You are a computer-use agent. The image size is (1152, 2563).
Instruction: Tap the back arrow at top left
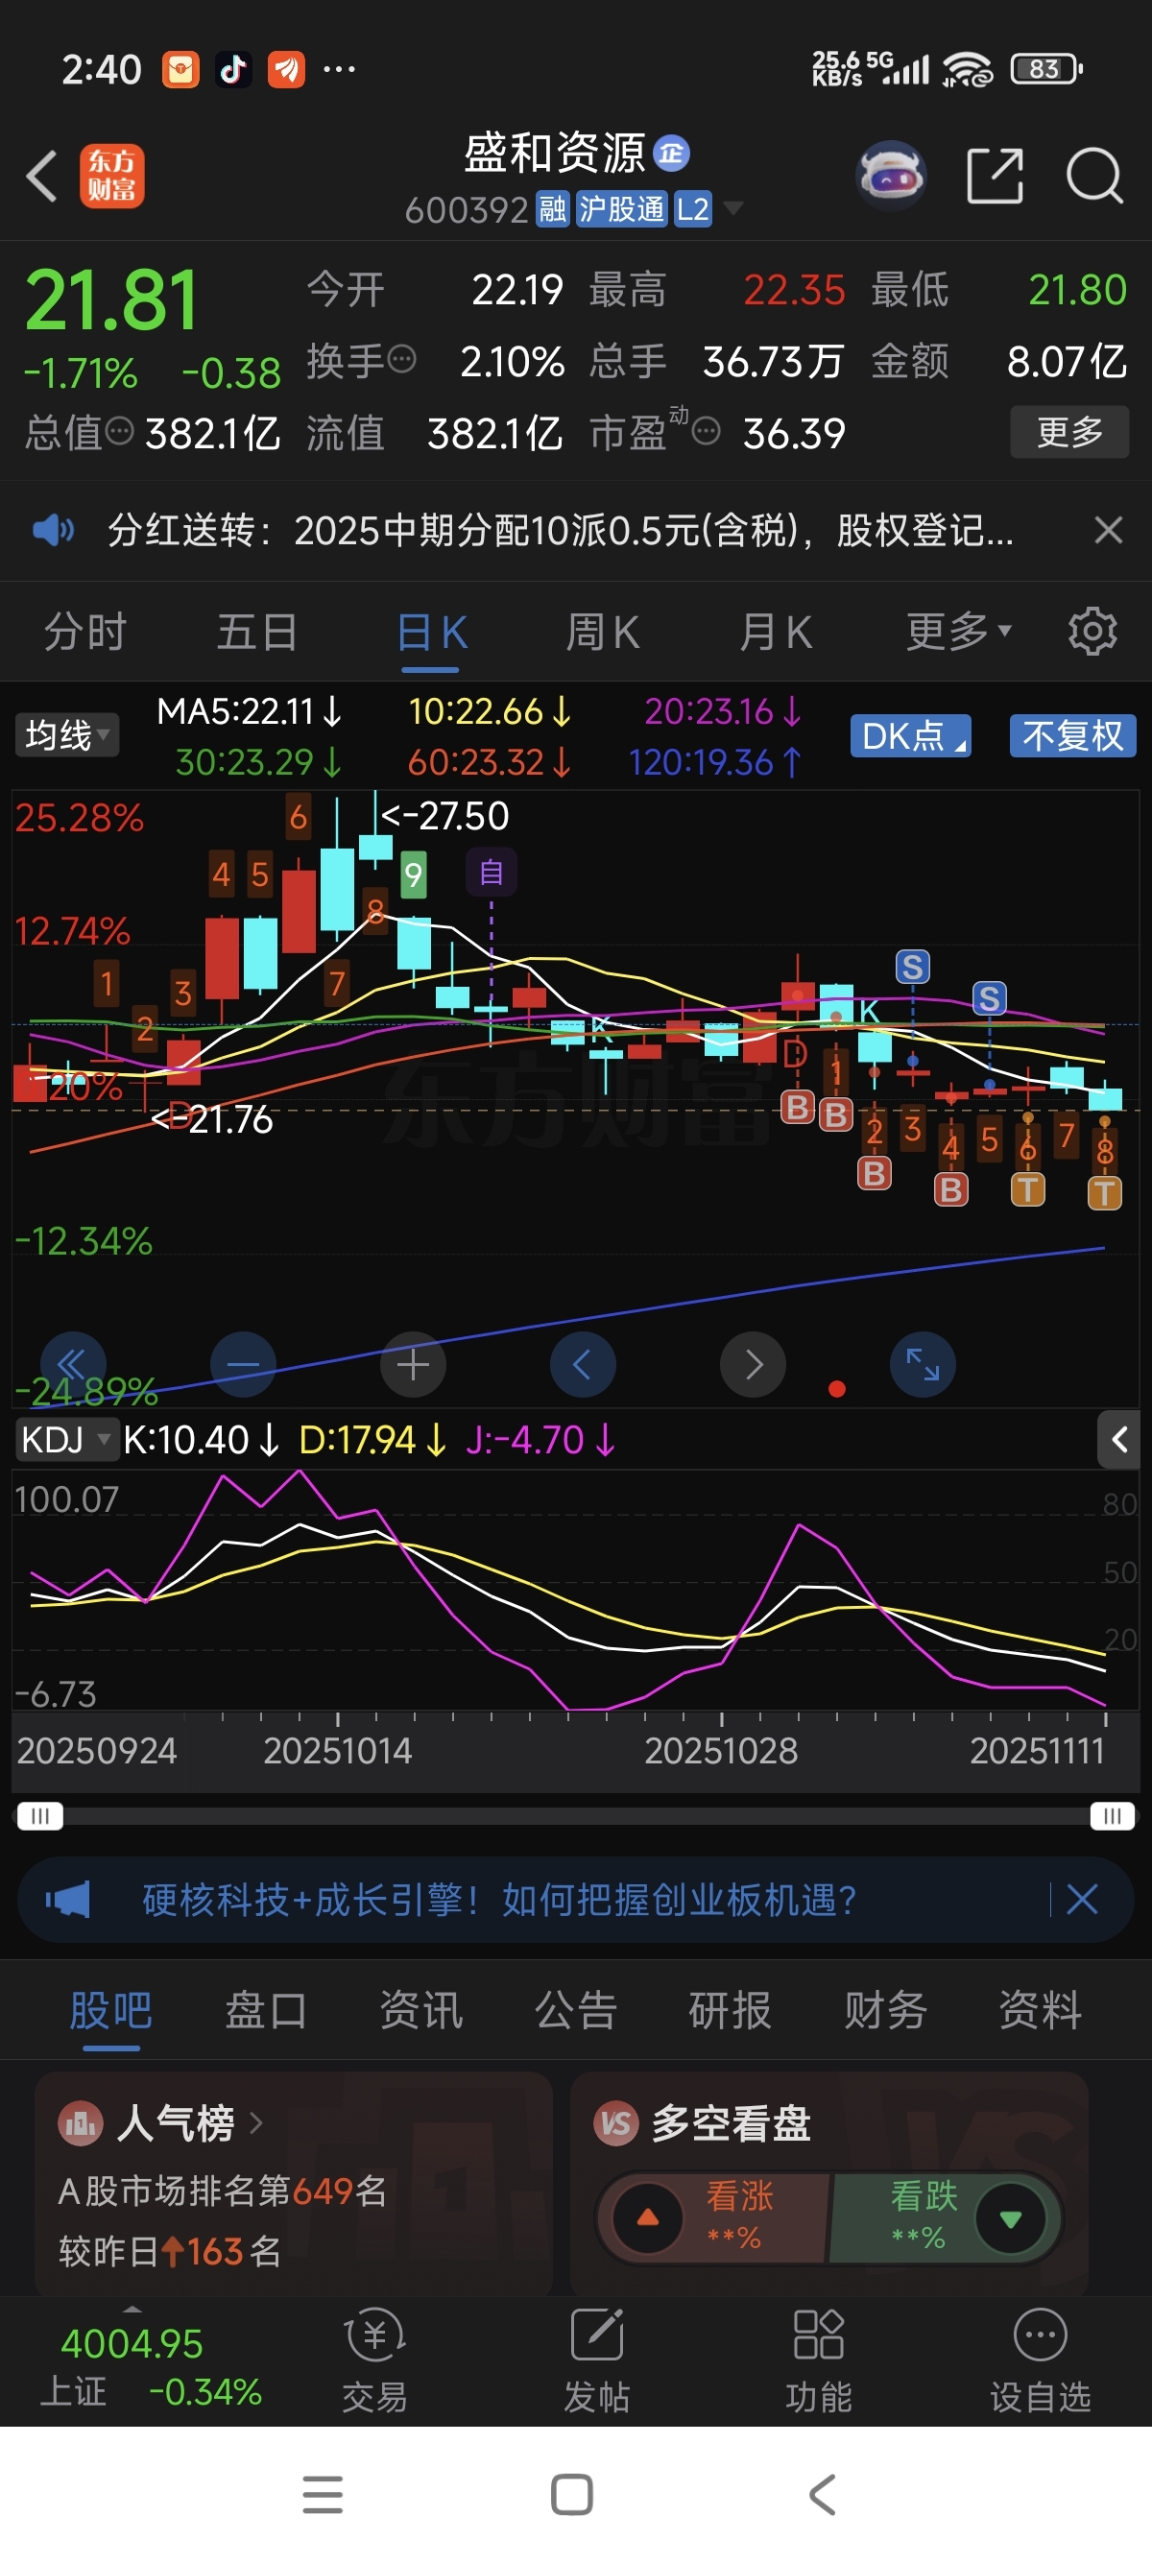point(42,177)
